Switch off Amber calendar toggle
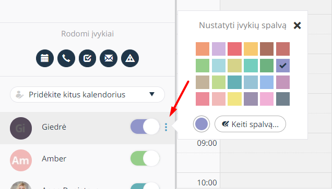 145,158
